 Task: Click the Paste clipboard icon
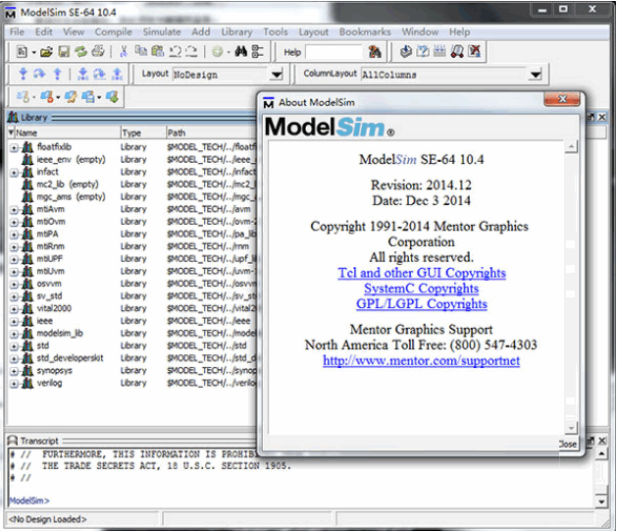158,52
